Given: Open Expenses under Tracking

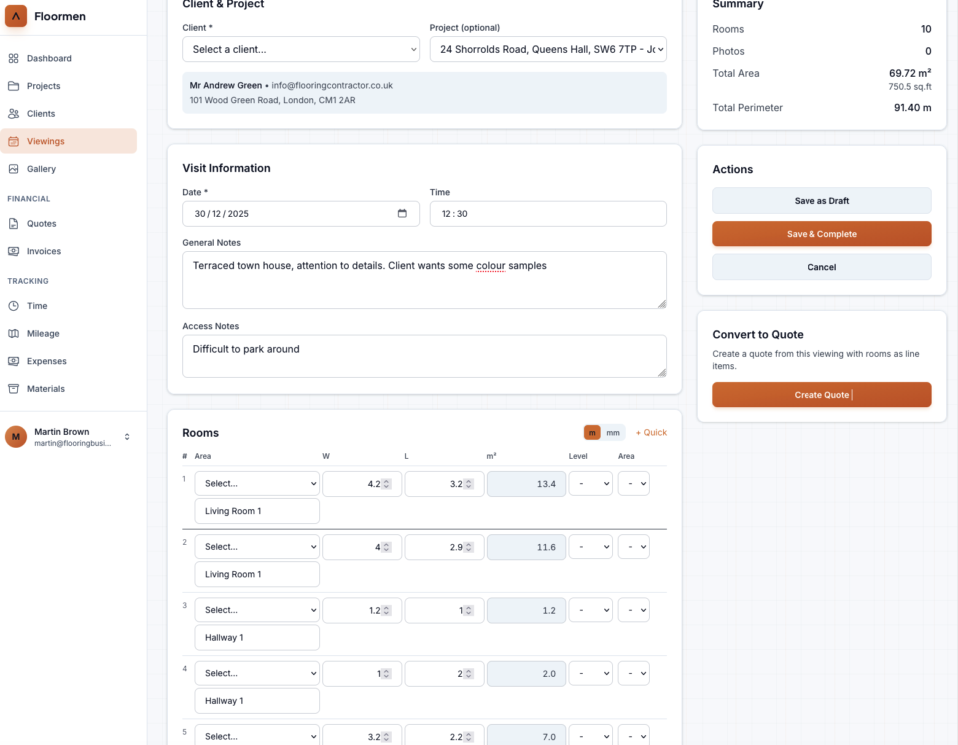Looking at the screenshot, I should pos(47,361).
